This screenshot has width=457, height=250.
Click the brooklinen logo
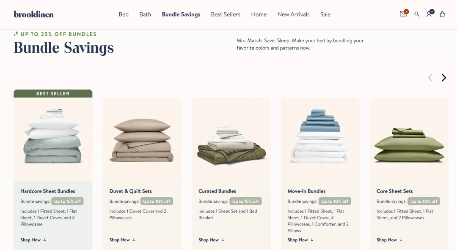click(33, 14)
